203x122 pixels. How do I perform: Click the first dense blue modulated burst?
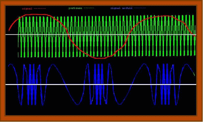[x=32, y=85]
